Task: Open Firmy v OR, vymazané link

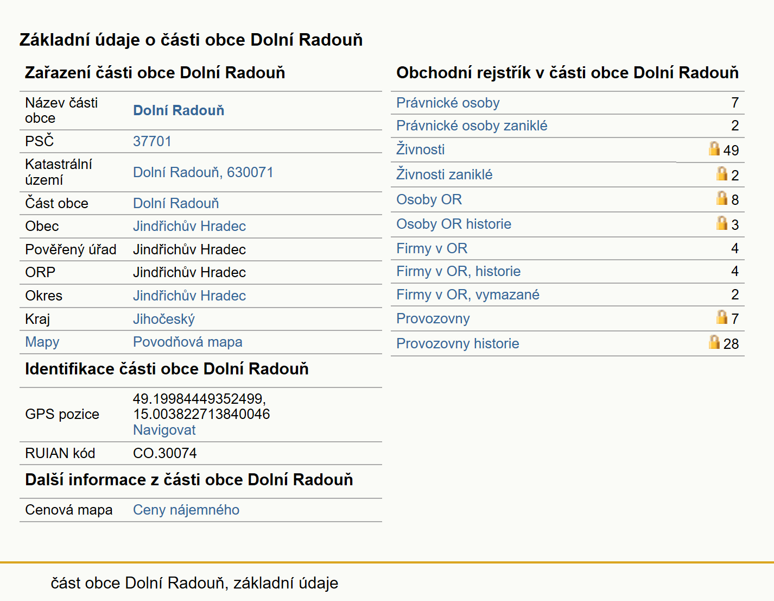Action: (468, 295)
